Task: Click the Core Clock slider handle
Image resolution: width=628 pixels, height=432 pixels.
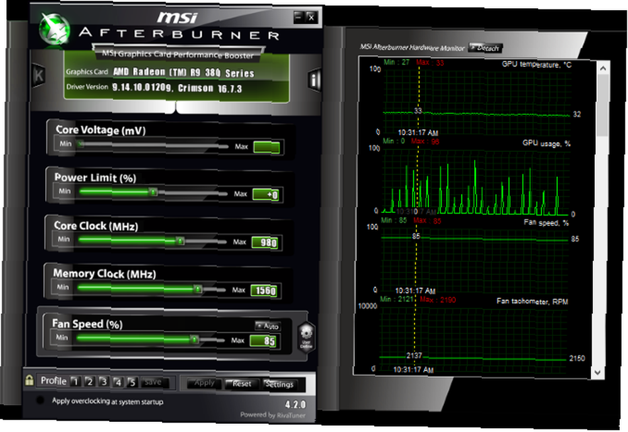Action: [181, 240]
